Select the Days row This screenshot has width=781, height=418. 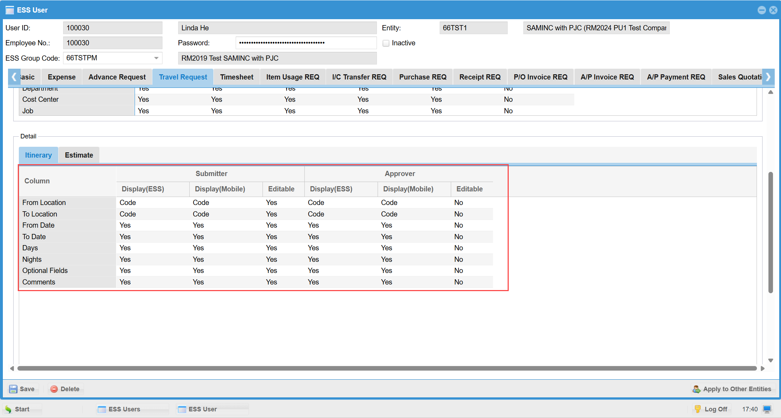(x=256, y=248)
